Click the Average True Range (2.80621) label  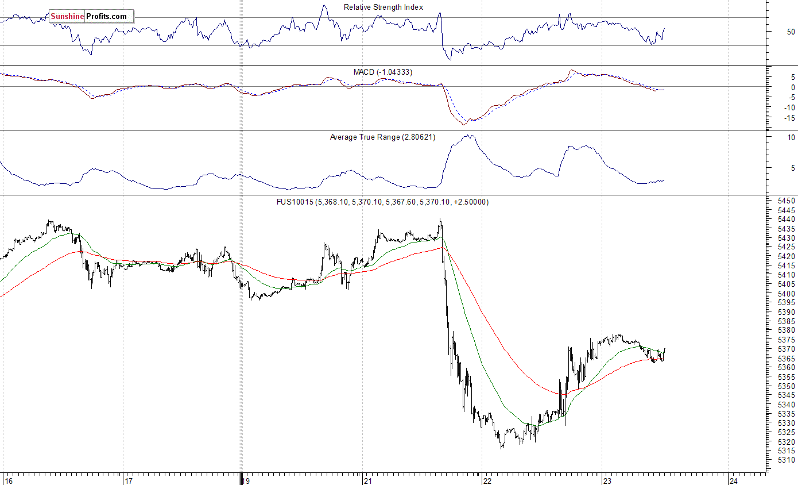tap(382, 137)
